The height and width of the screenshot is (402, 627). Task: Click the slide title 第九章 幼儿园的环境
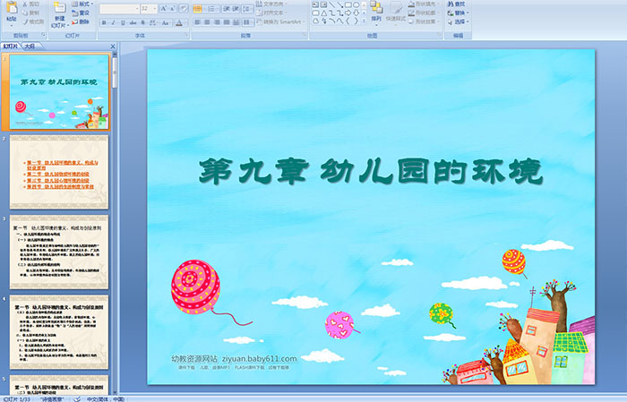coord(370,172)
